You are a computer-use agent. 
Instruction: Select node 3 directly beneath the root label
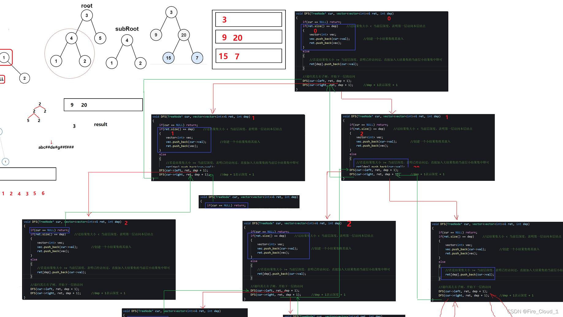(87, 15)
